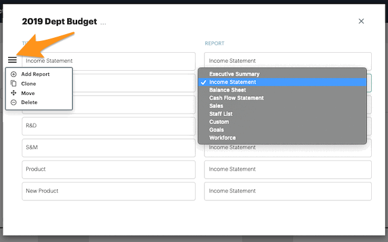Select Cash Flow Statement report type
The height and width of the screenshot is (242, 388).
point(282,98)
